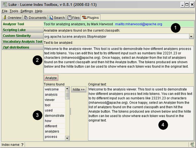Select the Plugins tab

pyautogui.click(x=91, y=18)
